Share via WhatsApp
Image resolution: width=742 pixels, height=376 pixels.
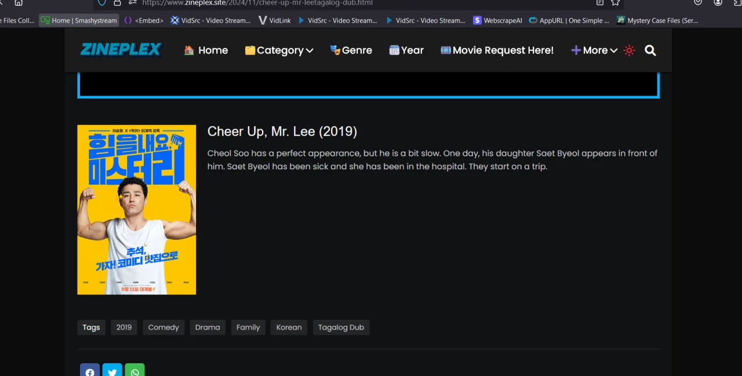click(x=135, y=371)
